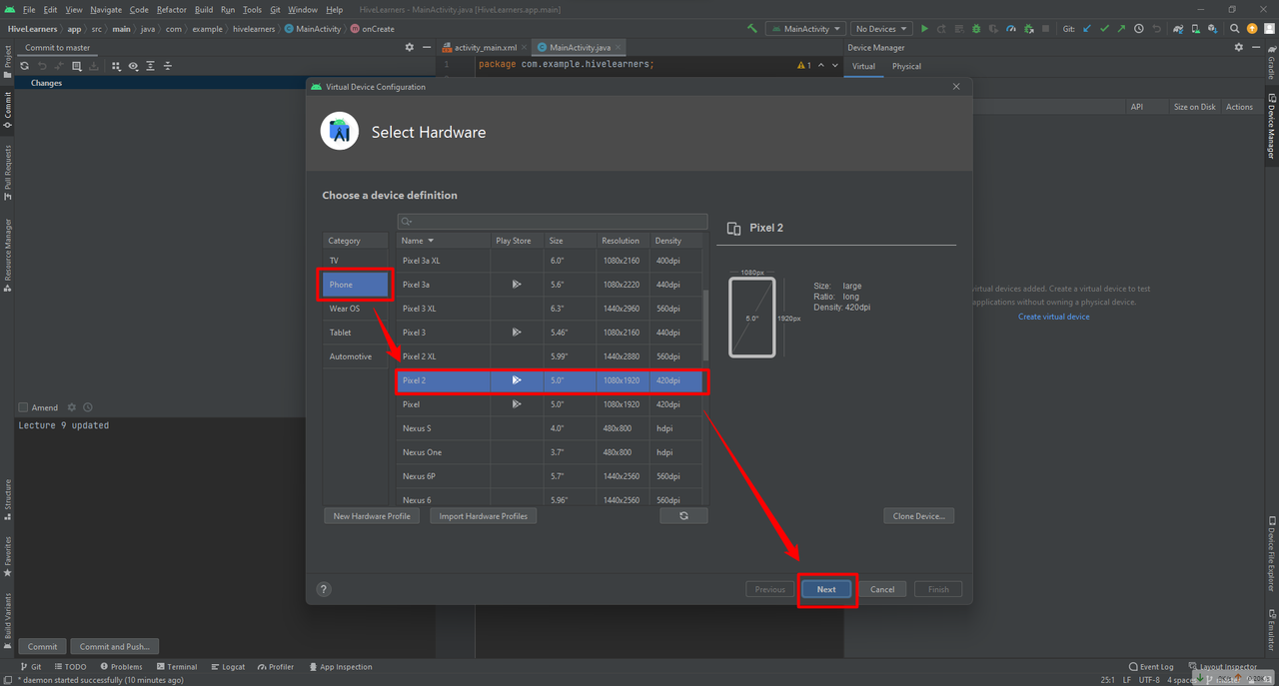Screen dimensions: 1279x686
Task: Expand all changes in Commit toolbar
Action: 150,66
